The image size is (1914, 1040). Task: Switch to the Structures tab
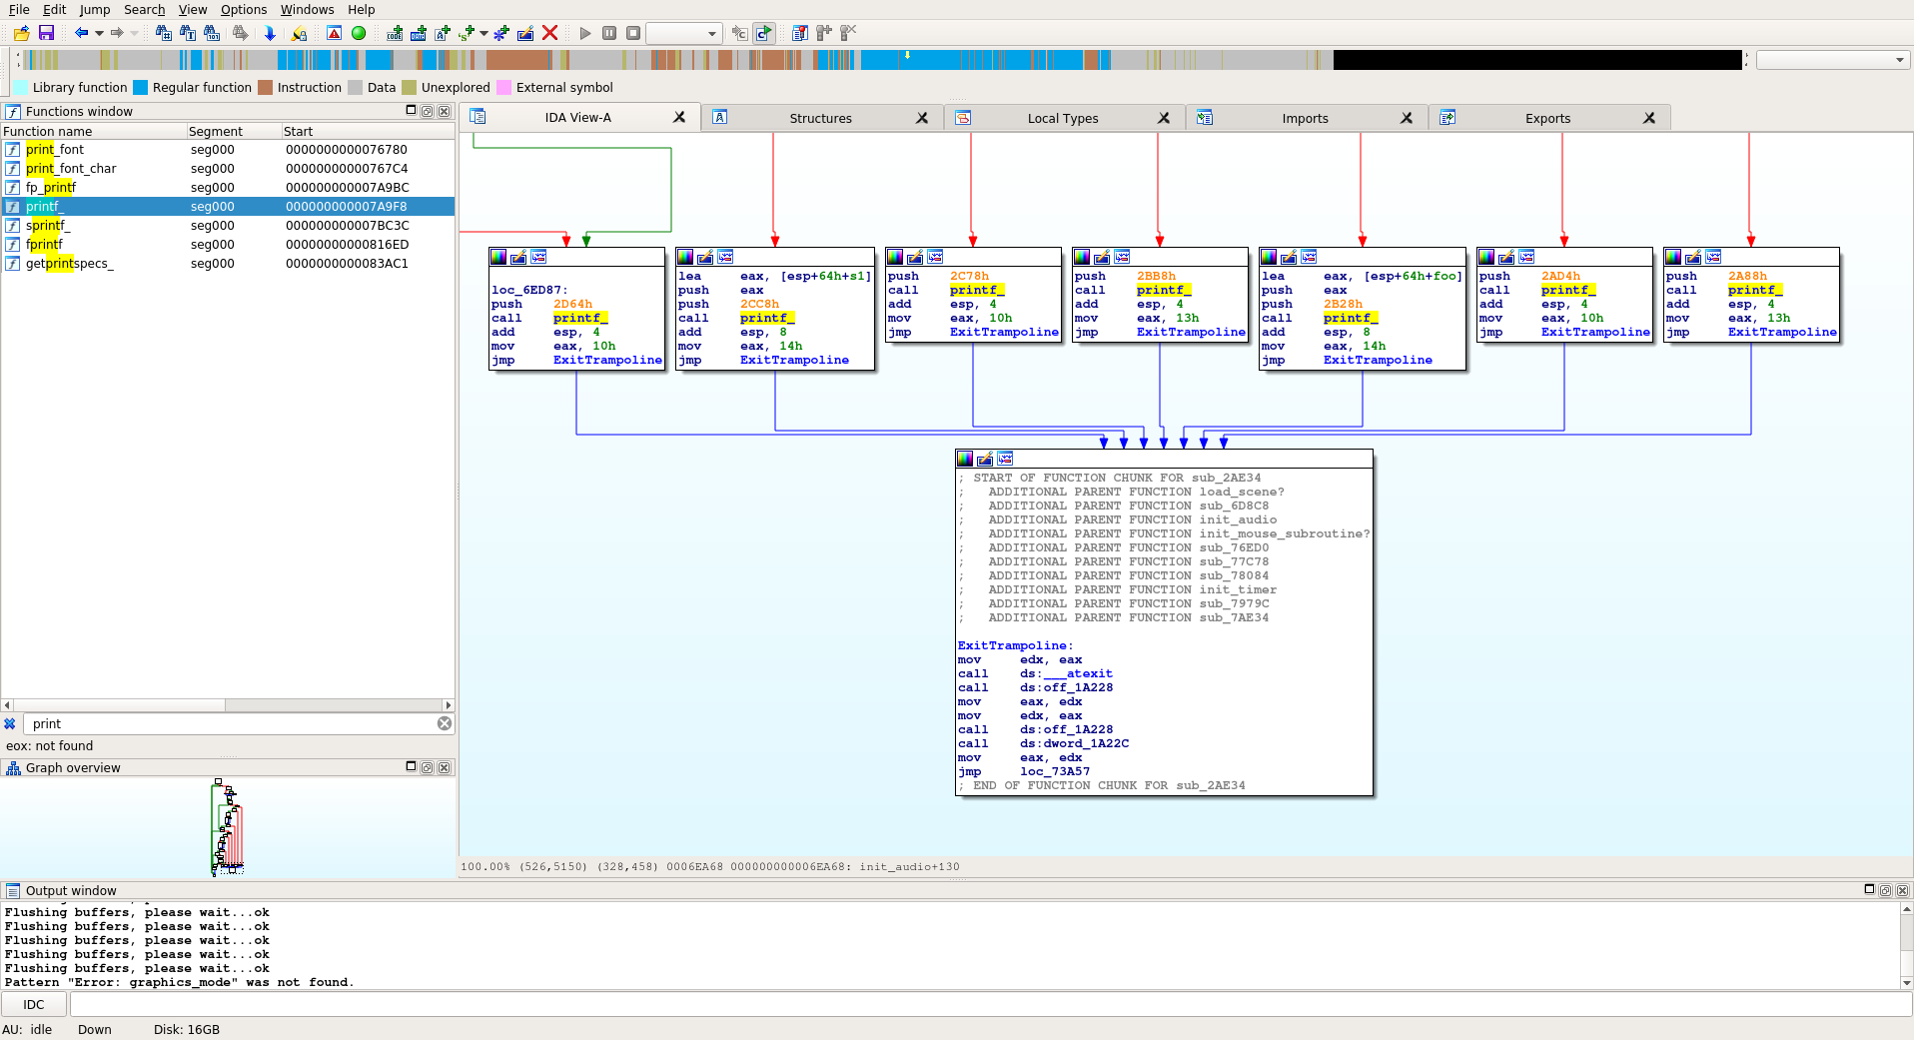coord(820,118)
